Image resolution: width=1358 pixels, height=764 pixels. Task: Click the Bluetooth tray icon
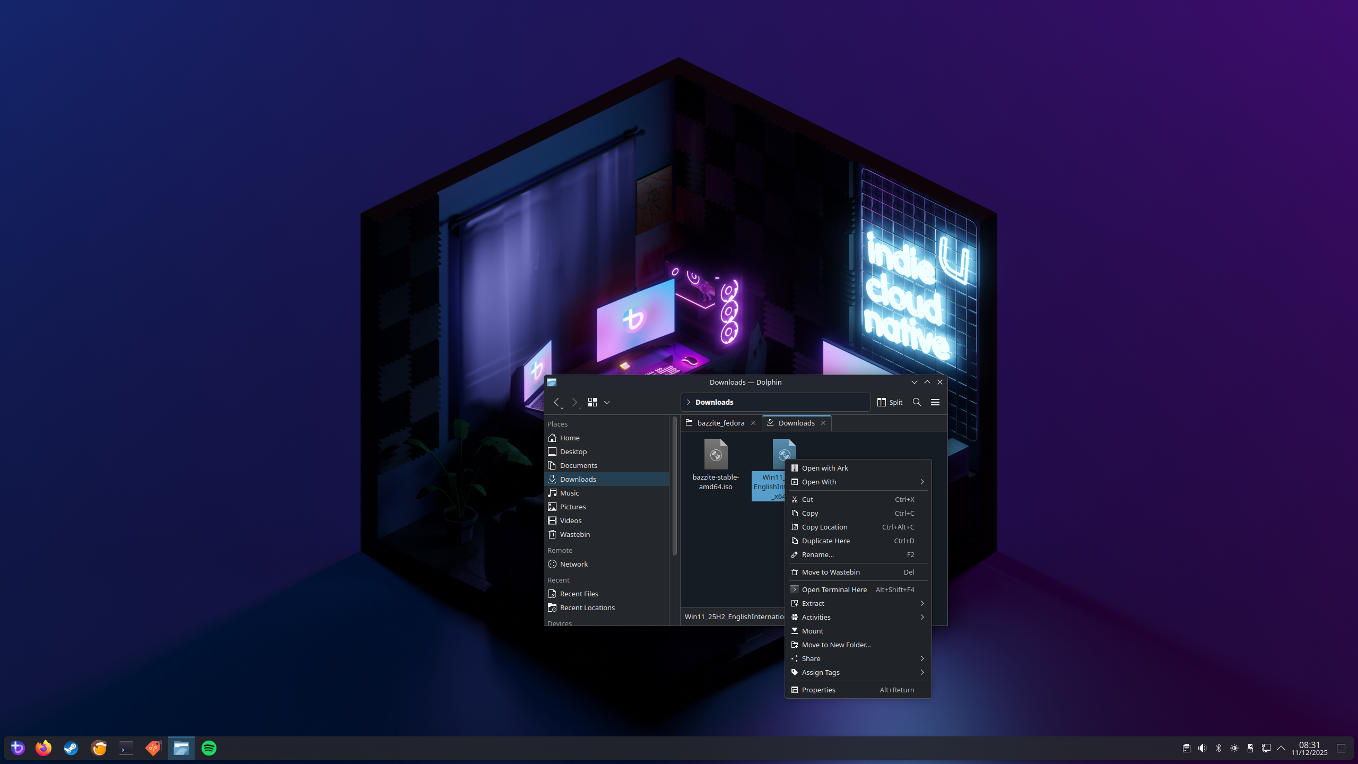[1218, 748]
